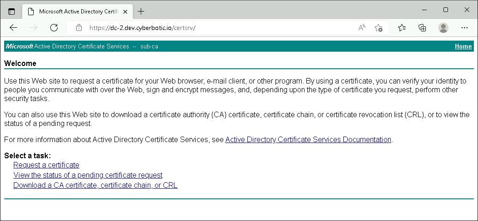The image size is (478, 221).
Task: Open the Favorites list icon
Action: (401, 28)
